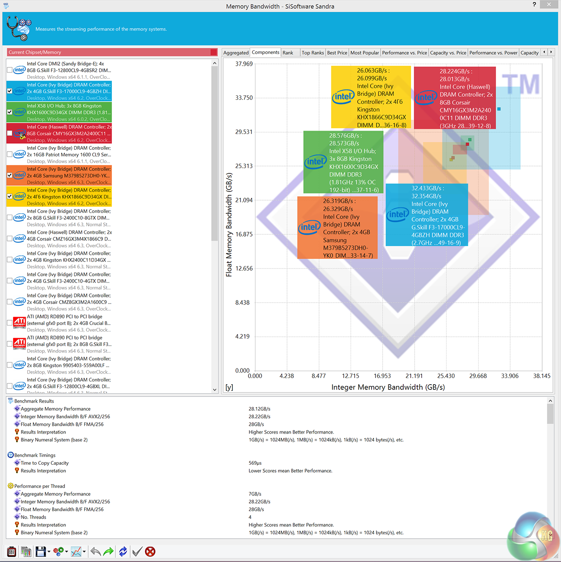Go back with the grey arrow icon

coord(96,551)
